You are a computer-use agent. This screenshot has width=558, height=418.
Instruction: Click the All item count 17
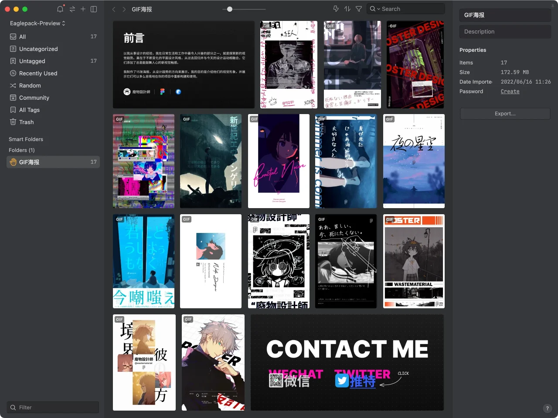click(x=93, y=37)
